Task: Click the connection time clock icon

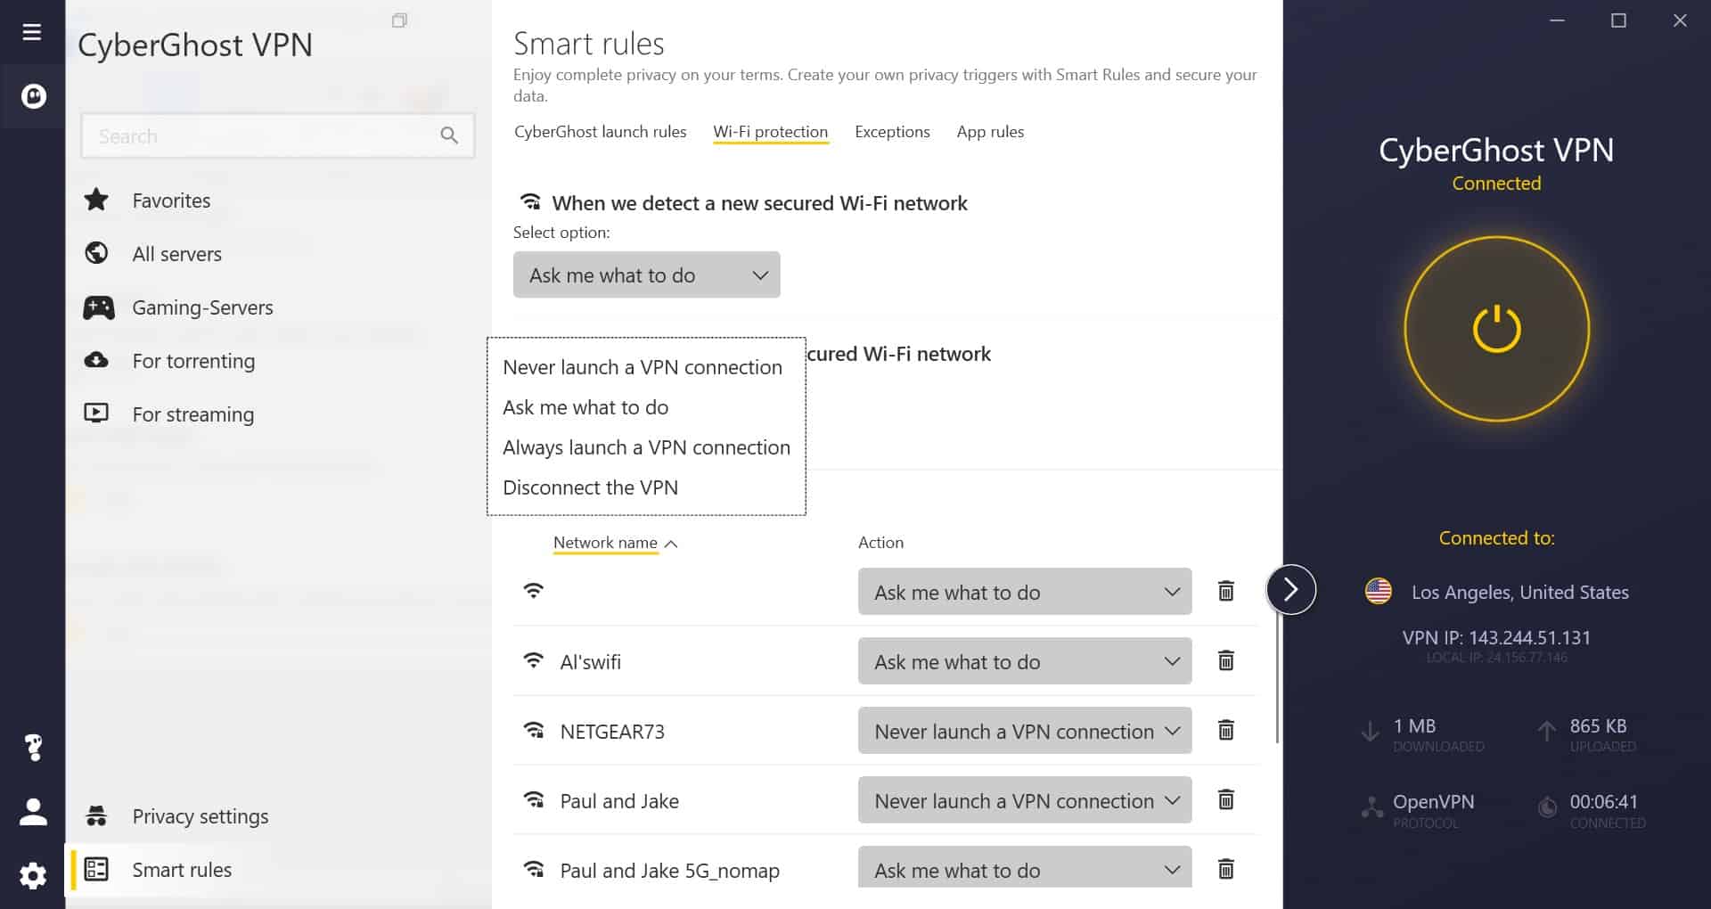Action: pos(1548,807)
